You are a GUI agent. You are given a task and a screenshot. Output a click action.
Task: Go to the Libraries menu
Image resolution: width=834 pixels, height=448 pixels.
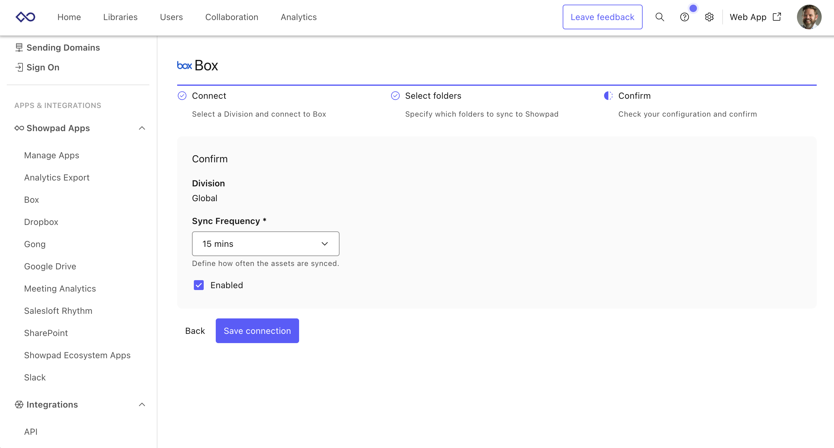(x=120, y=17)
